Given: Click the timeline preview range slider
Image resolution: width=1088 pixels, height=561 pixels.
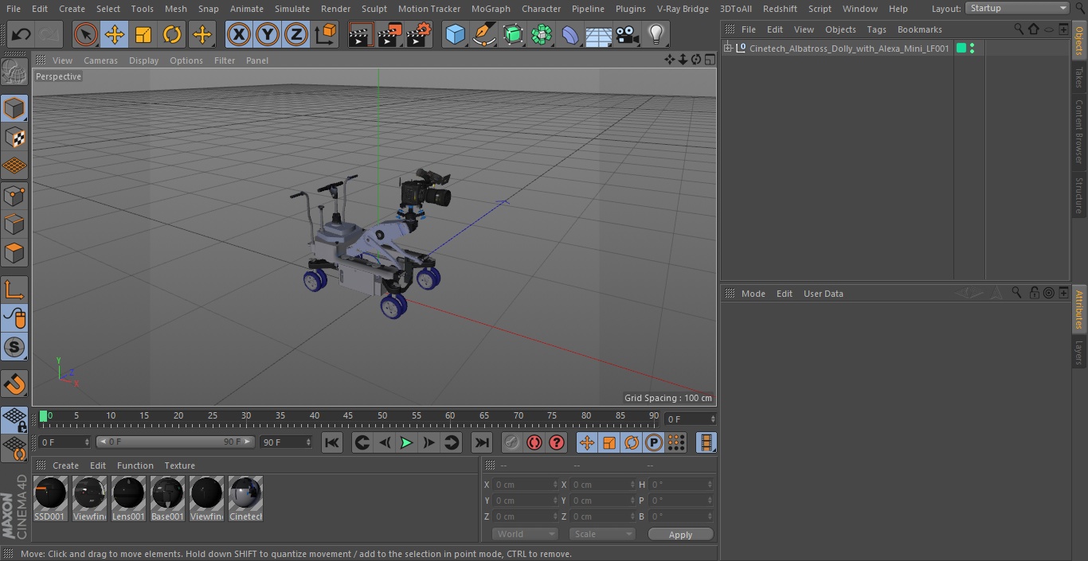Looking at the screenshot, I should [175, 442].
